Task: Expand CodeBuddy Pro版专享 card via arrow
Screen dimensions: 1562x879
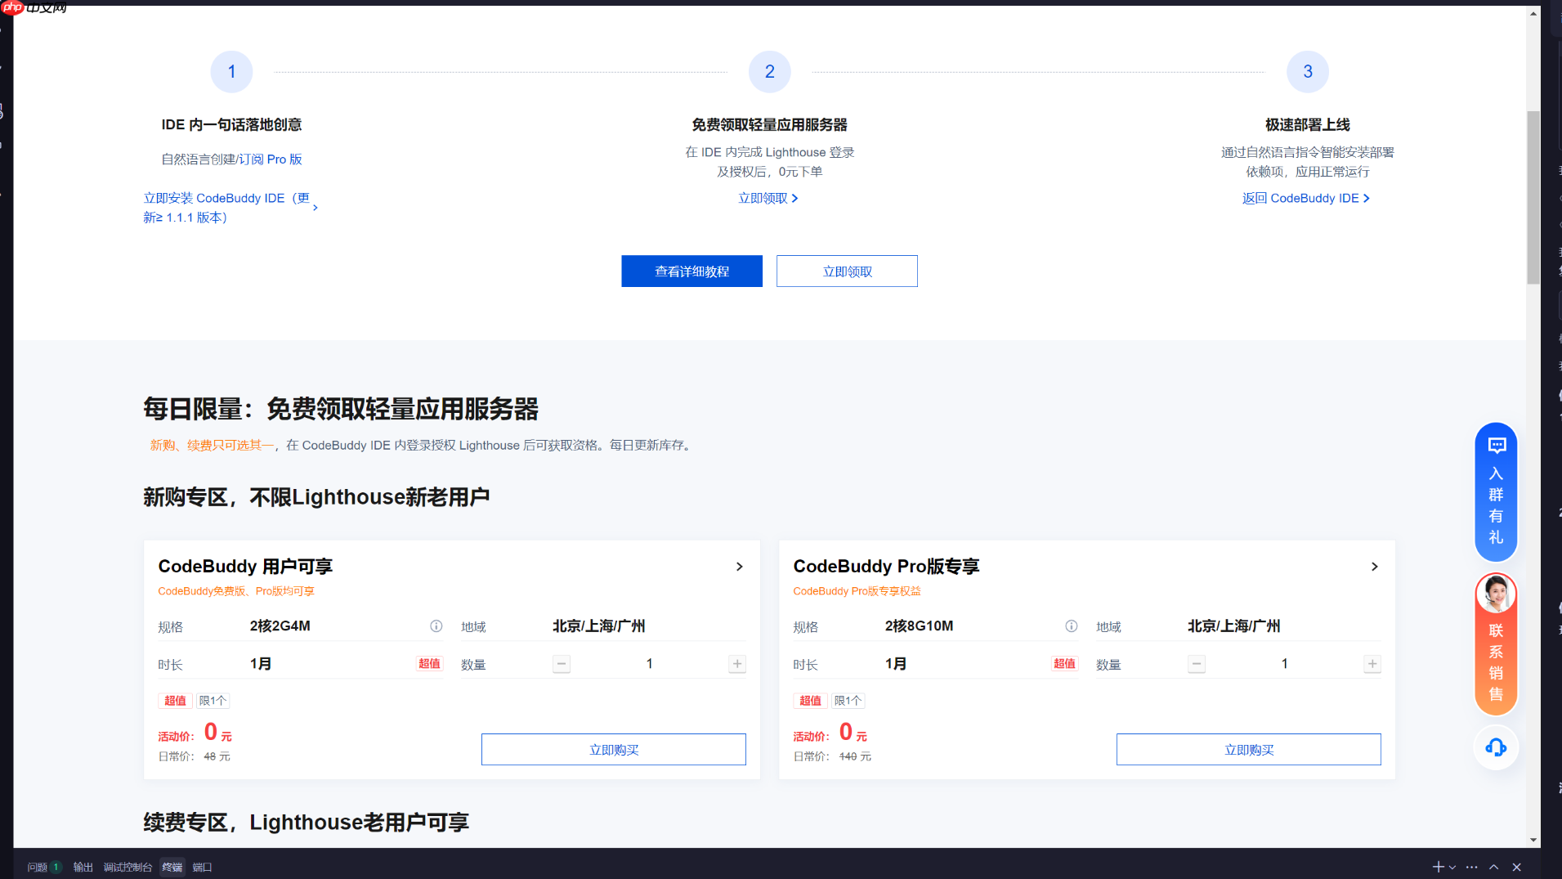Action: tap(1374, 567)
